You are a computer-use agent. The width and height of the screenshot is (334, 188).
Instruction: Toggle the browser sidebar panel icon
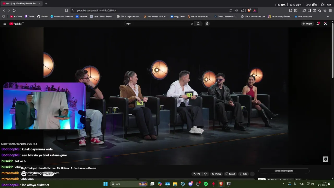[x=309, y=10]
